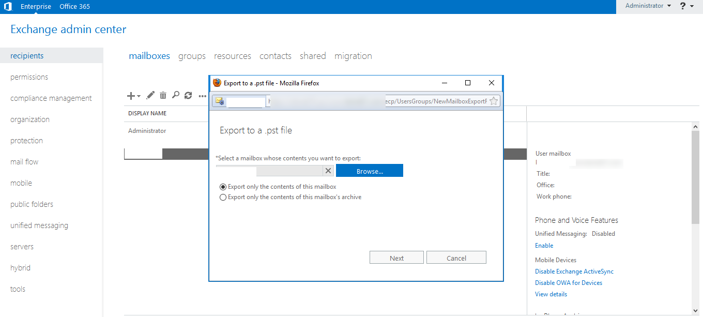Open the more options ellipsis menu
The height and width of the screenshot is (317, 703).
(202, 96)
